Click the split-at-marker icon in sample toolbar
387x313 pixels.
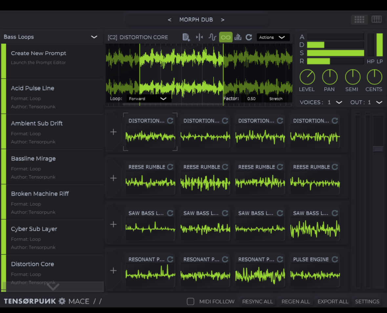coord(200,37)
